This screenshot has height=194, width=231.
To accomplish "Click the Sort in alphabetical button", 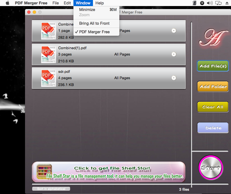I will point(51,189).
